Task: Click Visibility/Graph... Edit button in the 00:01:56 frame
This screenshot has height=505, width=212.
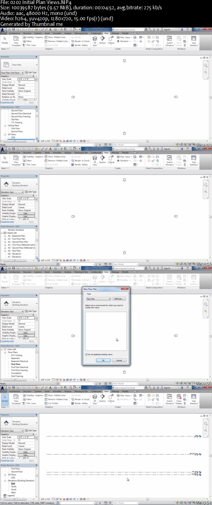Action: click(x=26, y=214)
